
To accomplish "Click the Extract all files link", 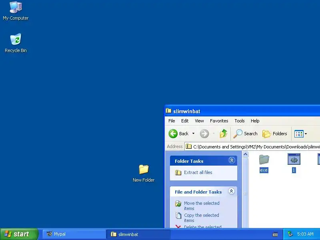I will pos(198,172).
